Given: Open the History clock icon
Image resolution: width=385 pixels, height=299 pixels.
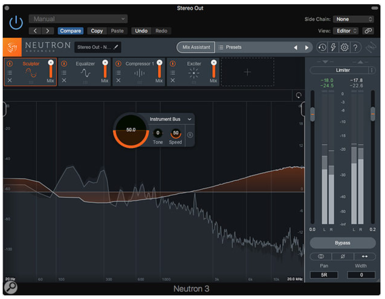Looking at the screenshot, I should [322, 47].
